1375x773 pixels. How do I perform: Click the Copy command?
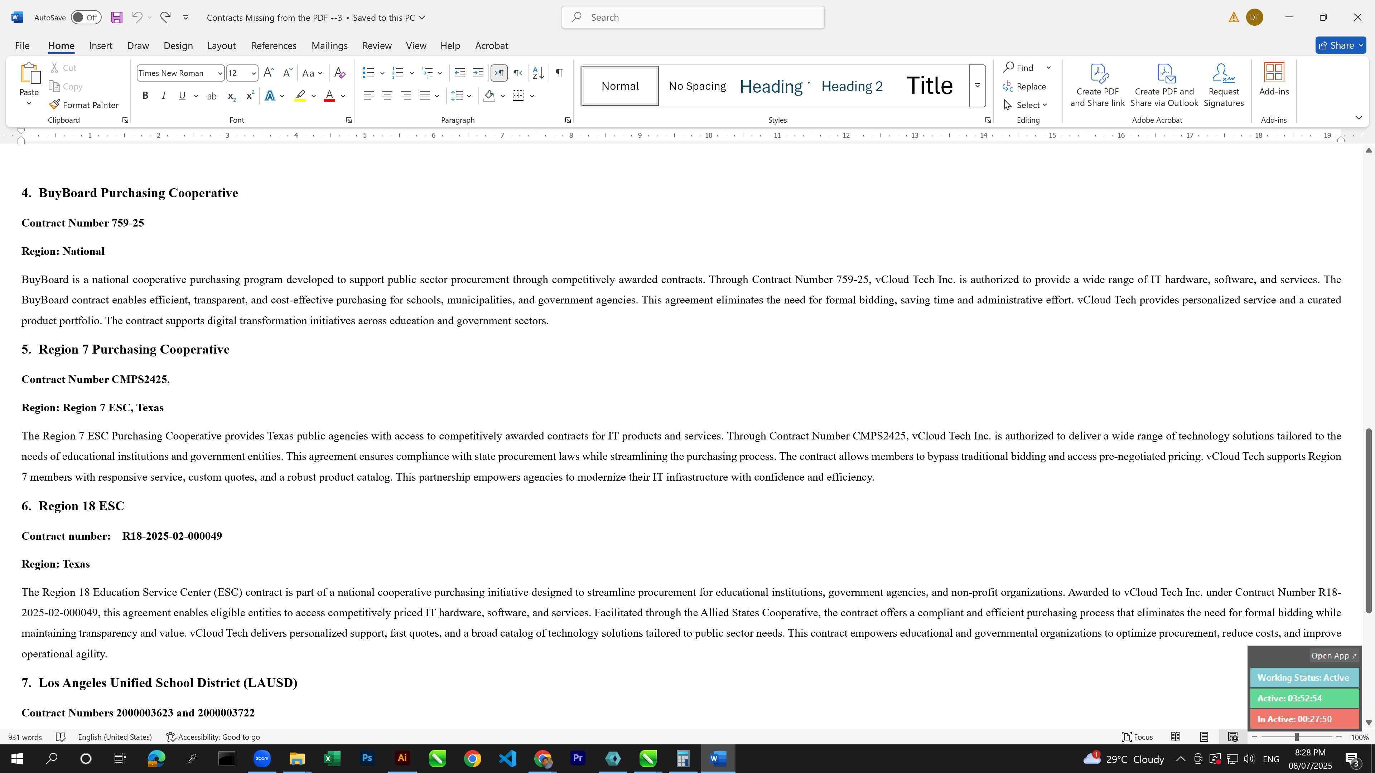[x=66, y=86]
